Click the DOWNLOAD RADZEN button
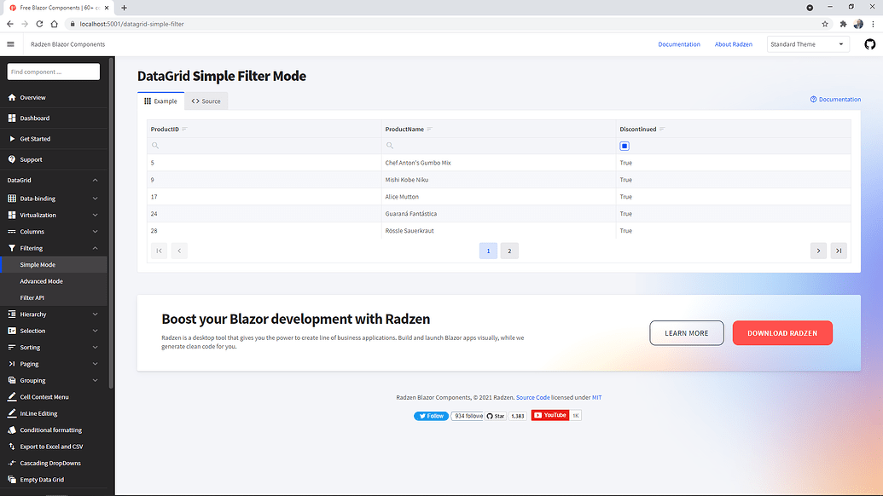 tap(782, 332)
